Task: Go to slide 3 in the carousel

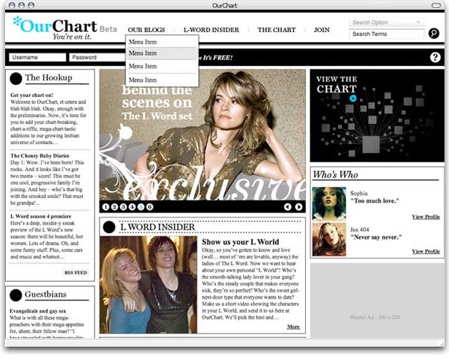Action: [123, 207]
